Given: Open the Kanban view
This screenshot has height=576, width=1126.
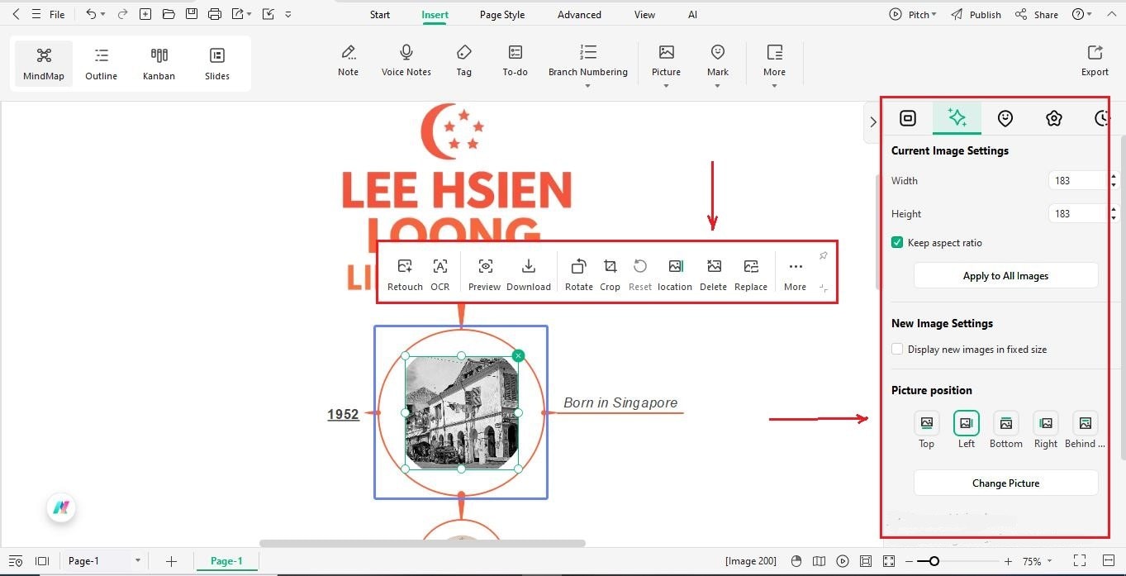Looking at the screenshot, I should (159, 64).
